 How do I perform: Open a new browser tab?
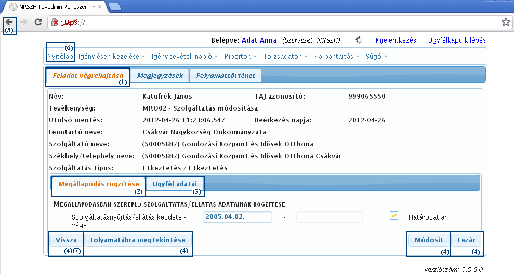tap(115, 7)
